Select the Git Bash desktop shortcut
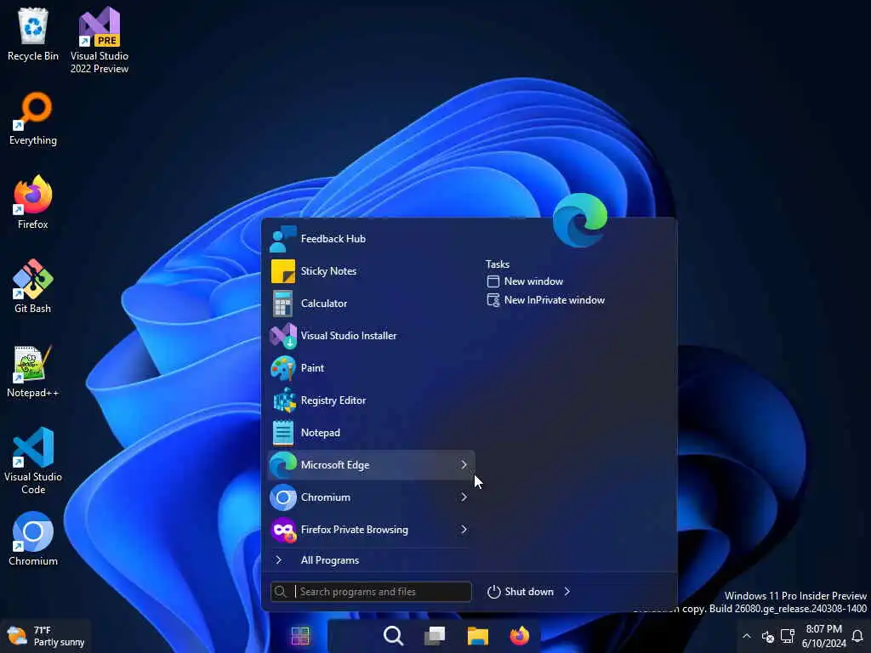 pos(33,287)
